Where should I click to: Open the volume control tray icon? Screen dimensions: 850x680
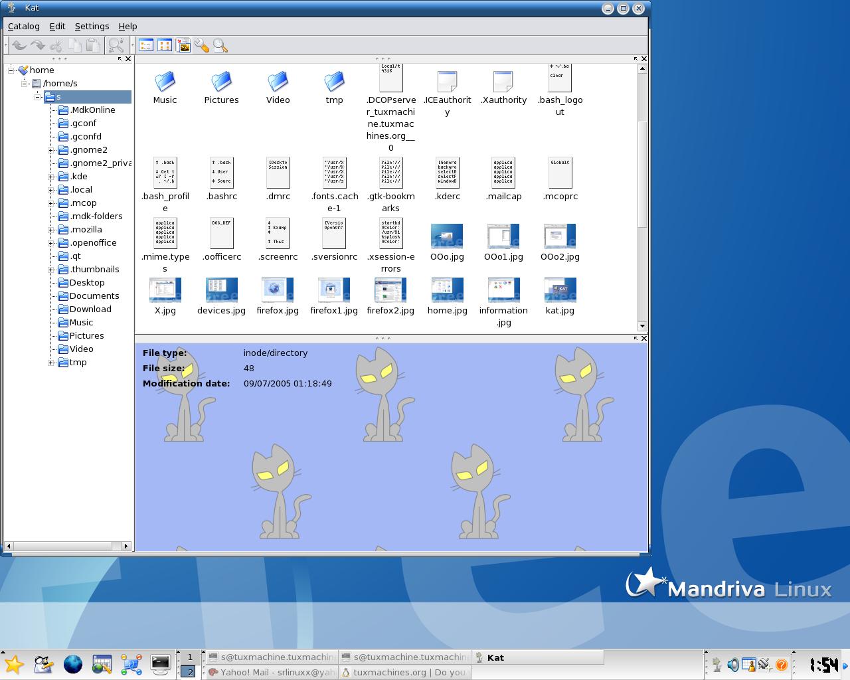click(732, 664)
